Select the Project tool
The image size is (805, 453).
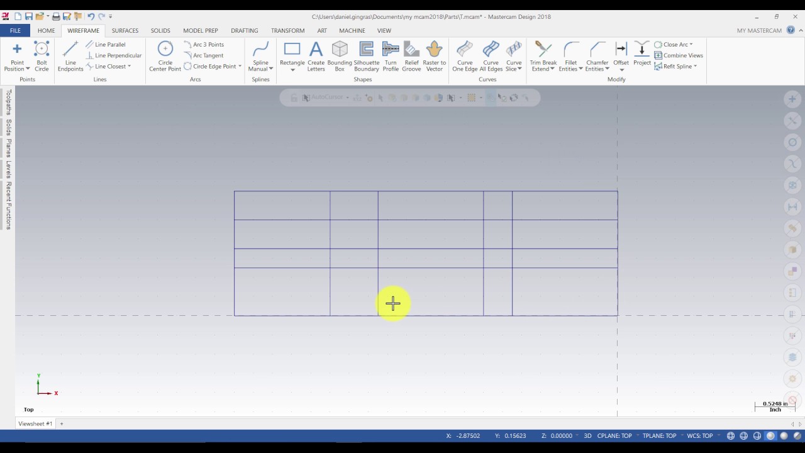coord(642,53)
